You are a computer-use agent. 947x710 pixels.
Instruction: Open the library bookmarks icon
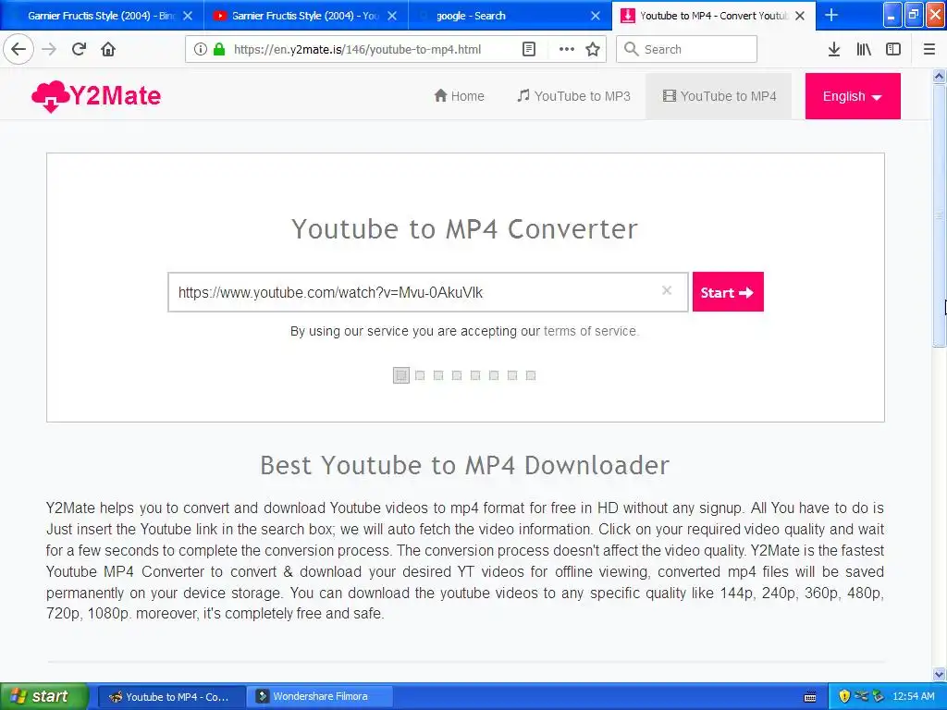pos(864,50)
